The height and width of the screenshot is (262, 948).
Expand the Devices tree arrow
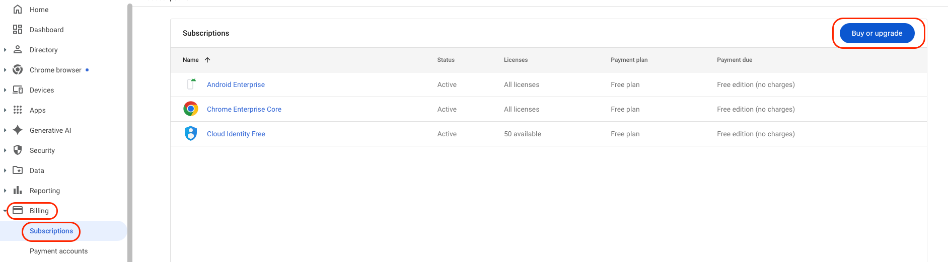(x=5, y=90)
